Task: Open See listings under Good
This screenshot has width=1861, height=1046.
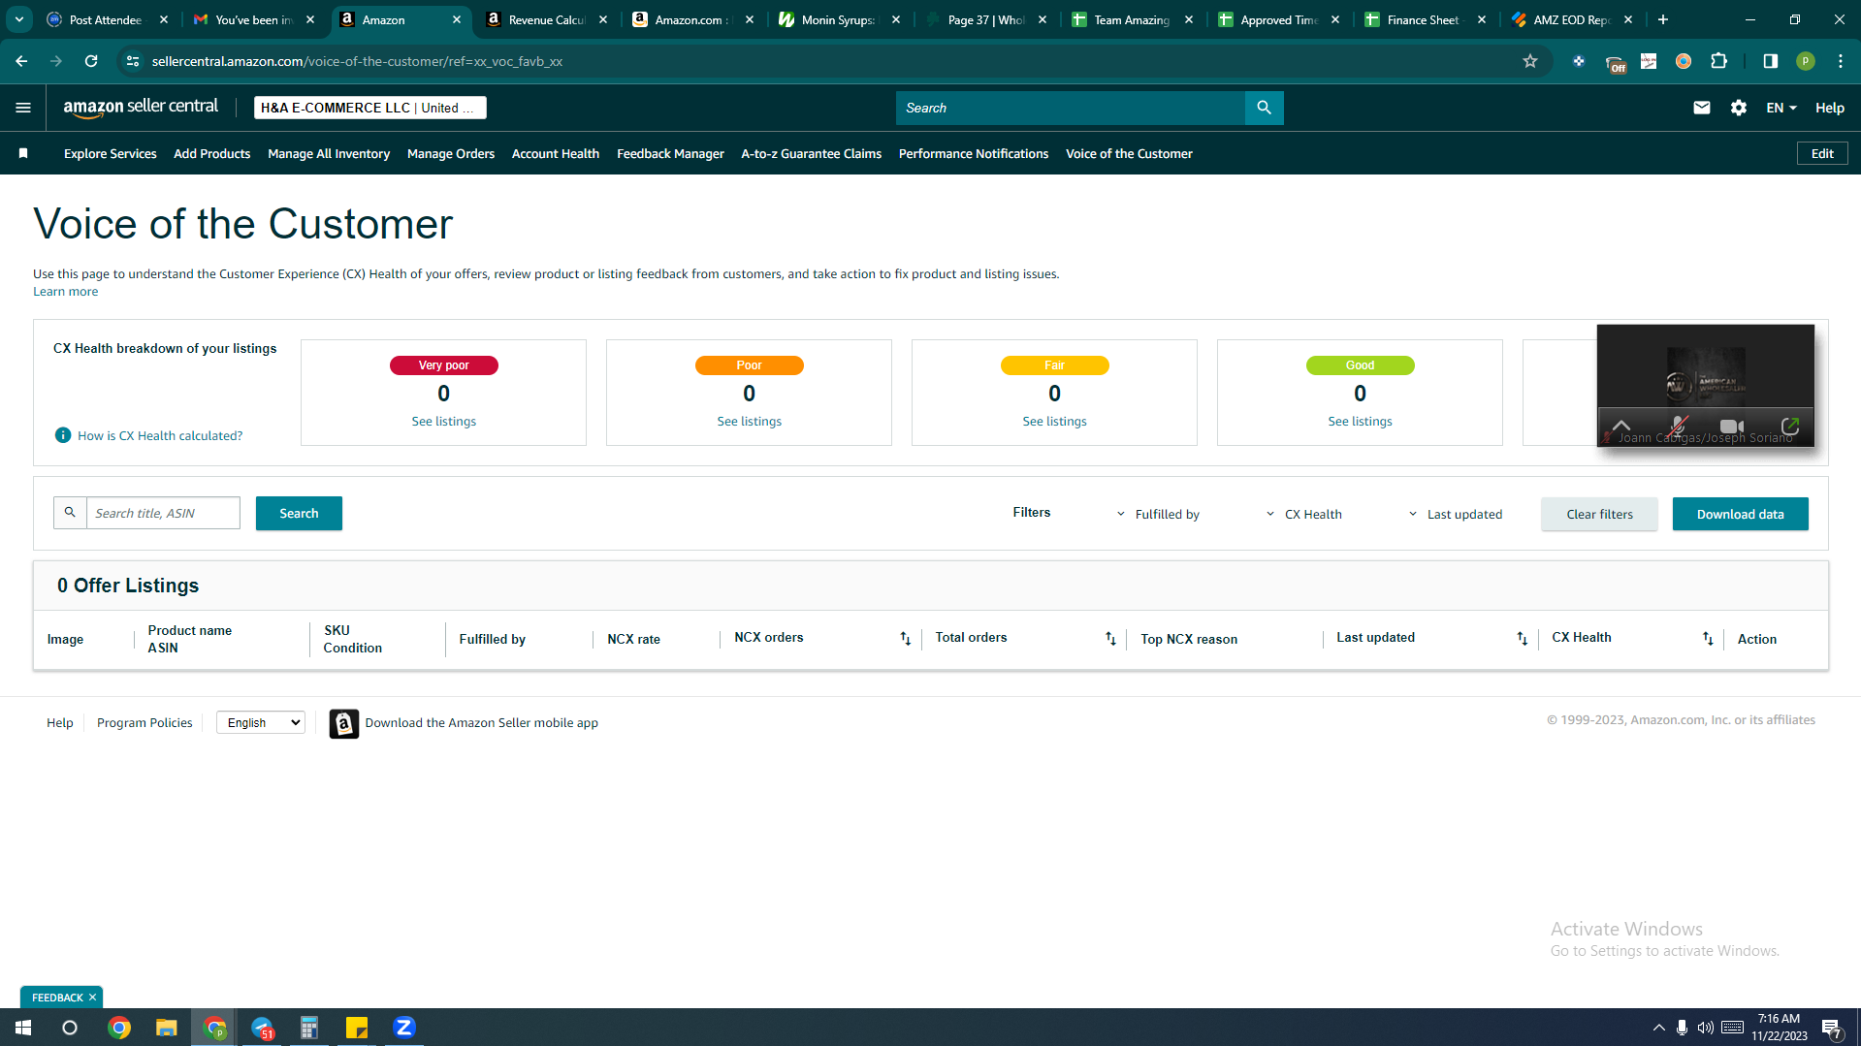Action: 1360,421
